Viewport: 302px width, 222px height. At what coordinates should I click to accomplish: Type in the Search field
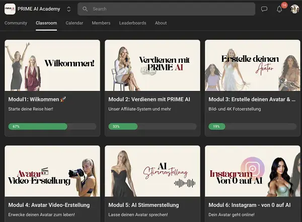[171, 9]
